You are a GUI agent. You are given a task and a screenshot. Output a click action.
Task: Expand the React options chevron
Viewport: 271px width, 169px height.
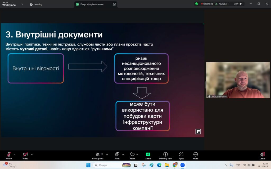point(137,154)
